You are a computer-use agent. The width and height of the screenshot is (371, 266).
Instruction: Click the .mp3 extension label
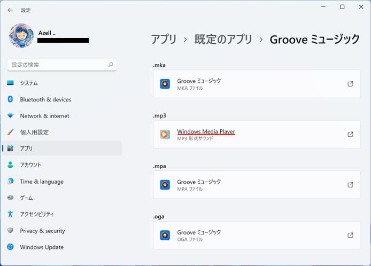coord(159,115)
